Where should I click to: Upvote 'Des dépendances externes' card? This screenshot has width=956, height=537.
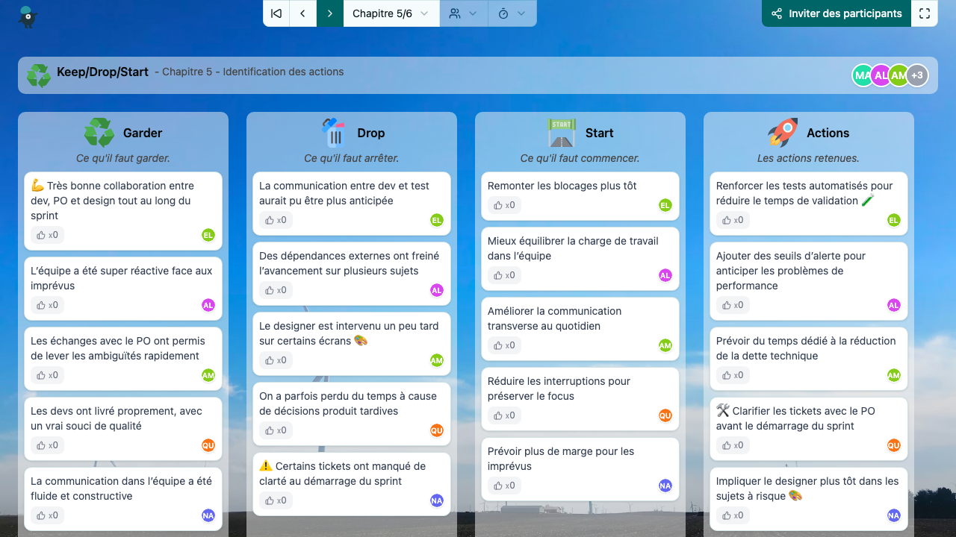pyautogui.click(x=276, y=290)
